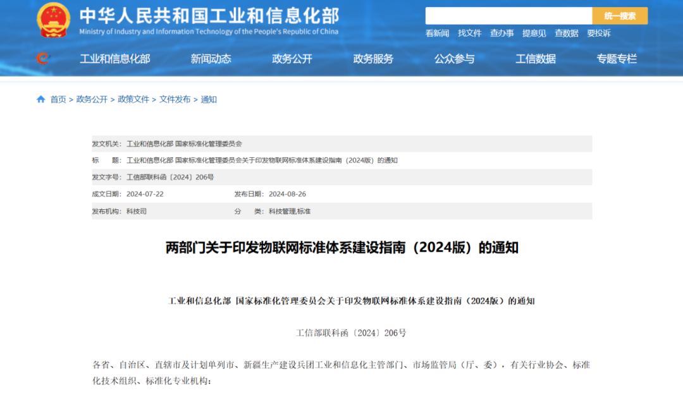Open the 查办事 quick link
This screenshot has width=683, height=395.
[x=501, y=33]
